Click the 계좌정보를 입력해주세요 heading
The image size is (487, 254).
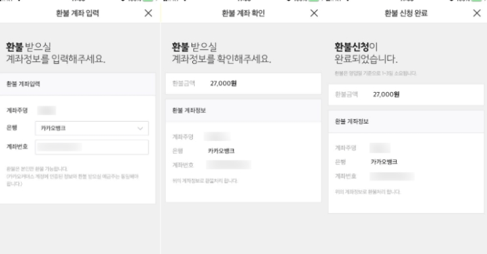[x=56, y=59]
